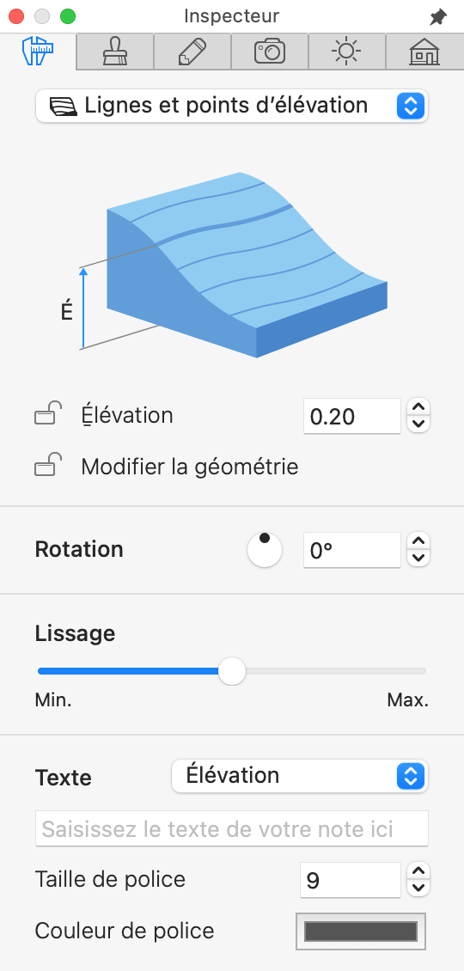This screenshot has height=971, width=464.
Task: Click the Lissage slider handle
Action: coord(232,671)
